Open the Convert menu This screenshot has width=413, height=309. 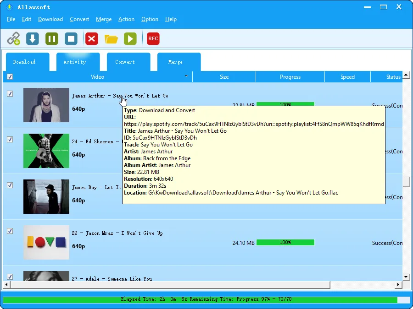[x=79, y=19]
